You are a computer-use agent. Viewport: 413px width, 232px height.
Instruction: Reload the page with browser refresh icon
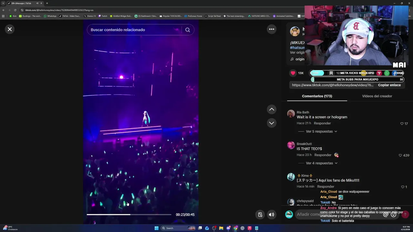click(15, 10)
